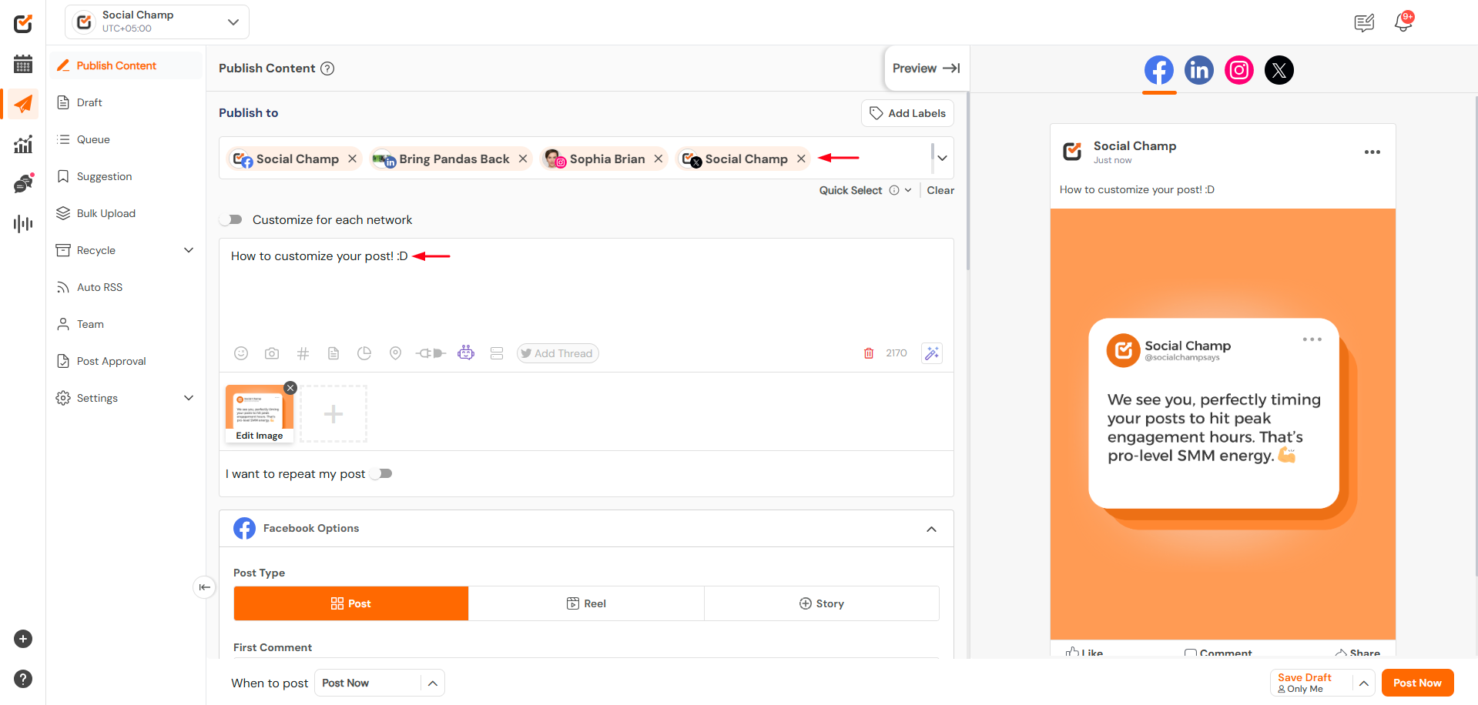
Task: Switch preview to Facebook tab
Action: coord(1159,70)
